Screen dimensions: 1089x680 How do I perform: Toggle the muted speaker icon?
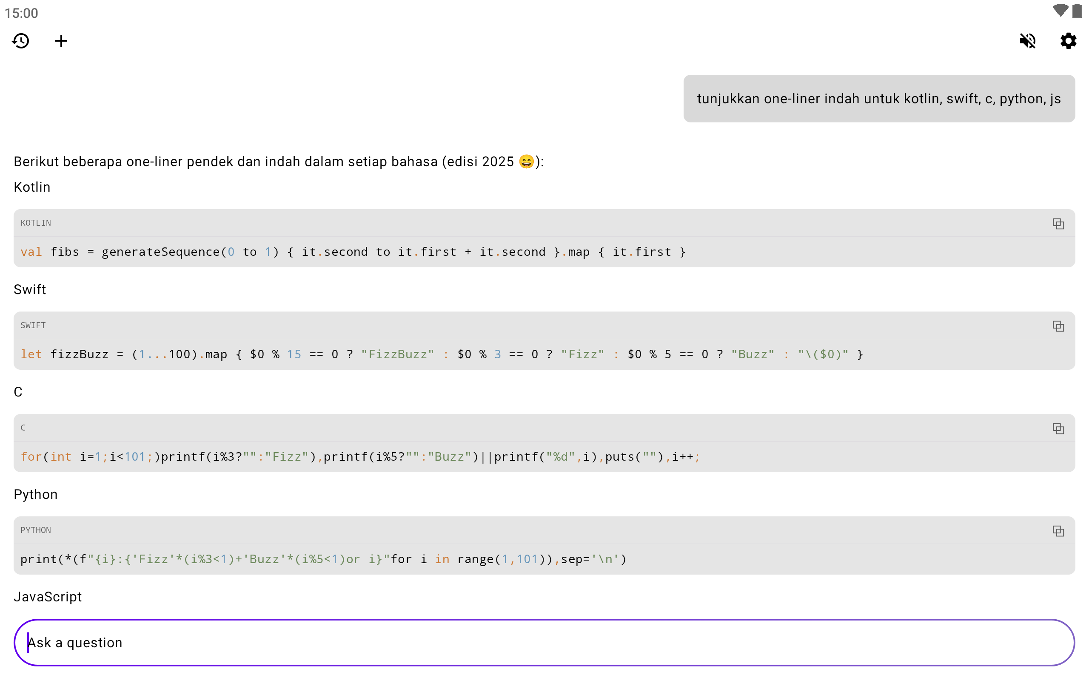(x=1027, y=41)
